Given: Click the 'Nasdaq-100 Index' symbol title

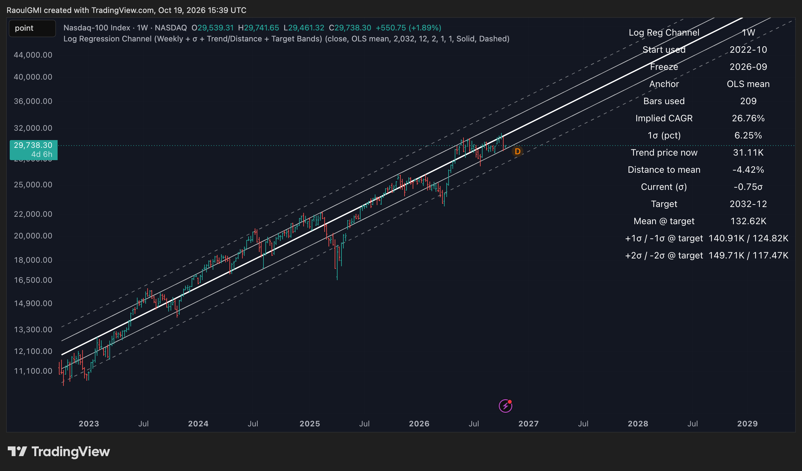Looking at the screenshot, I should tap(97, 28).
